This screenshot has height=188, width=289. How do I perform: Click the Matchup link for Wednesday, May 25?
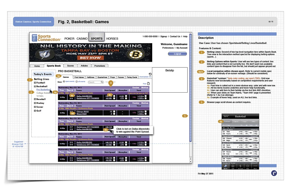(145, 118)
